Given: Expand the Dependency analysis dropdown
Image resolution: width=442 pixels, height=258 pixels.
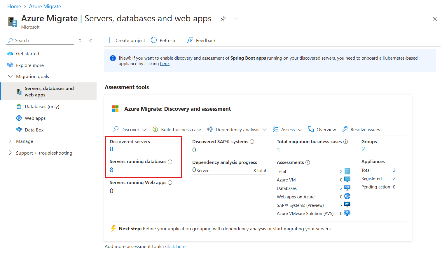Looking at the screenshot, I should pos(237,129).
